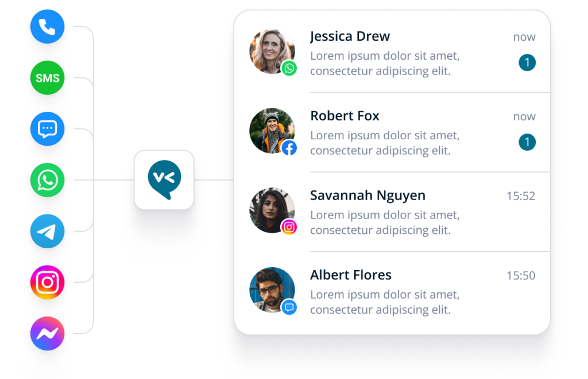This screenshot has width=588, height=379.
Task: Click unread count badge for Jessica Drew
Action: click(x=527, y=62)
